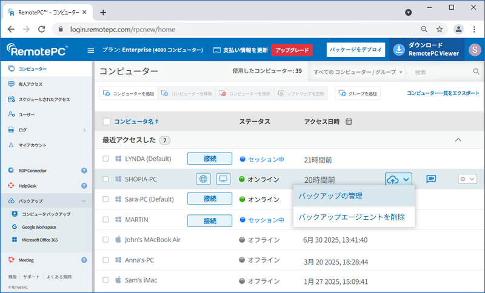Go back with the browser back arrow
The height and width of the screenshot is (293, 485).
11,29
